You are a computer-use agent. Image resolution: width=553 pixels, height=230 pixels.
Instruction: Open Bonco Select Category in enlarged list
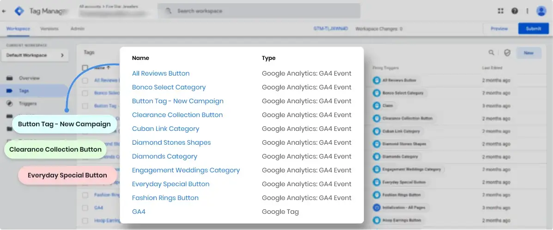pos(169,87)
